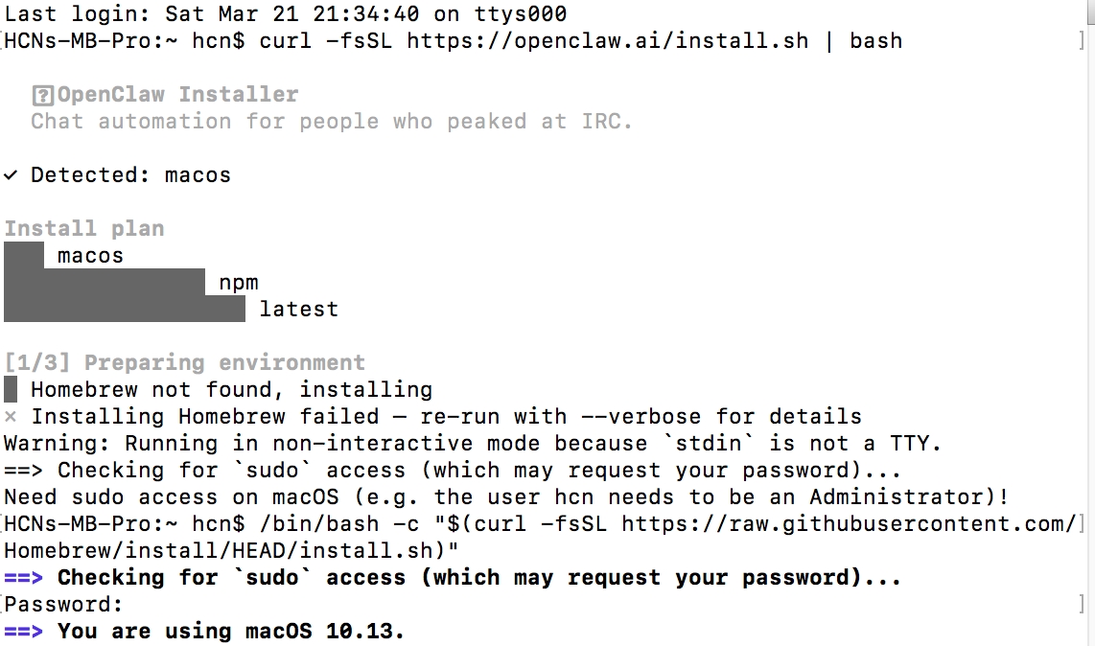The height and width of the screenshot is (646, 1095).
Task: Click the "Install plan" heading
Action: point(84,229)
